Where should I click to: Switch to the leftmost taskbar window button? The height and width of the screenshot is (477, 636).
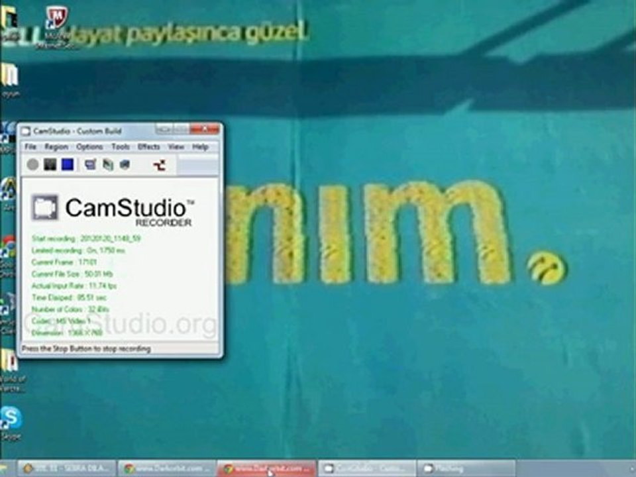tap(67, 468)
